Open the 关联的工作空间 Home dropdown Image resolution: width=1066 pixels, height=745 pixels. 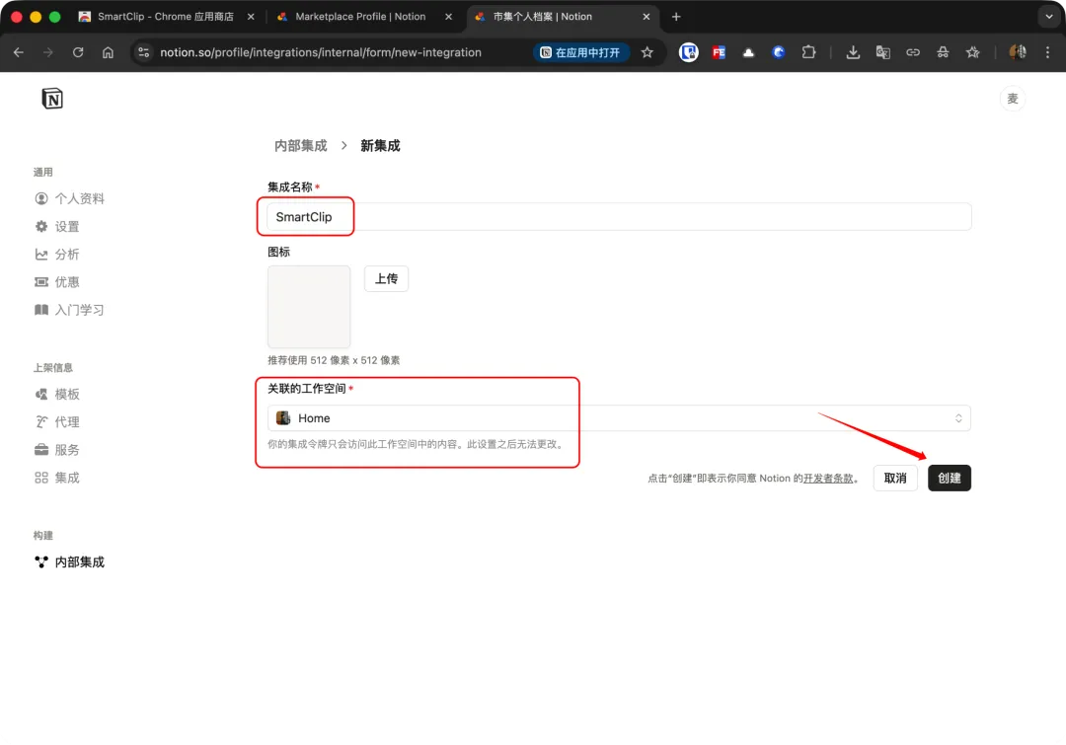click(619, 418)
